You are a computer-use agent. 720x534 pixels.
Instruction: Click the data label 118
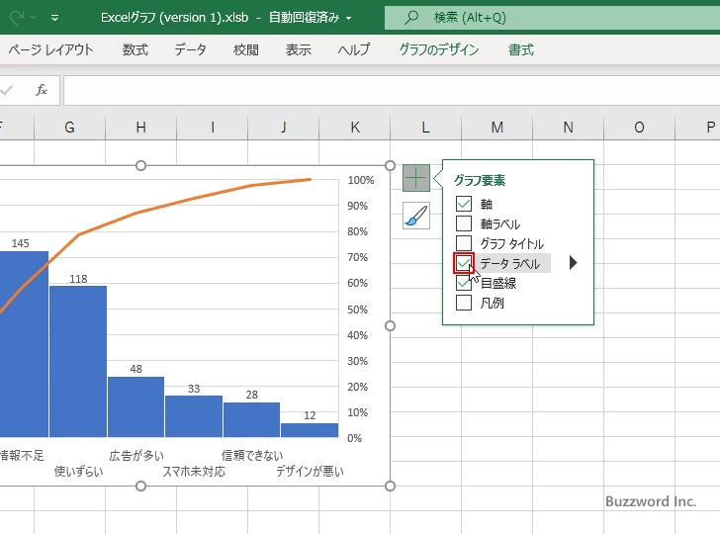click(x=78, y=279)
